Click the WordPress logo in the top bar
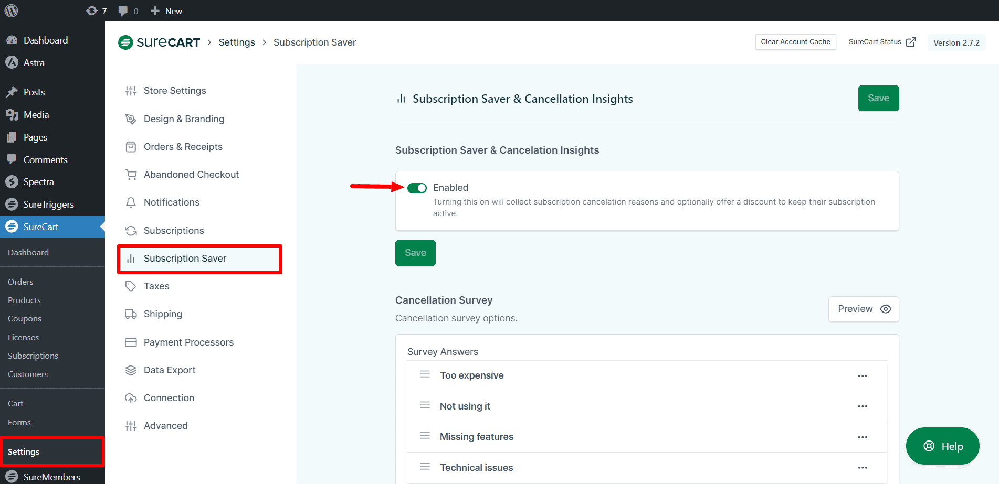This screenshot has height=484, width=999. coord(10,10)
